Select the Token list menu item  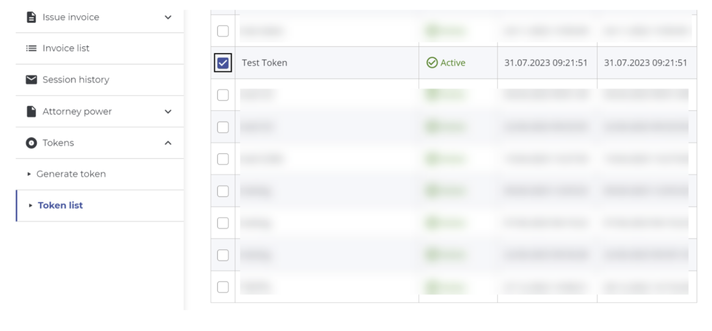point(60,205)
